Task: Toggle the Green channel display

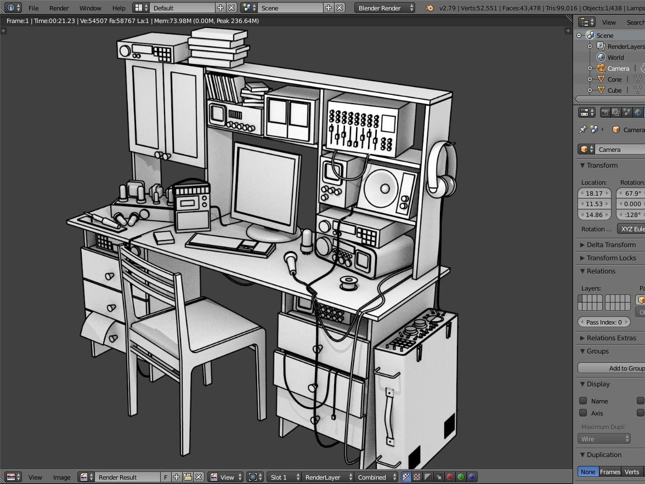Action: point(461,477)
